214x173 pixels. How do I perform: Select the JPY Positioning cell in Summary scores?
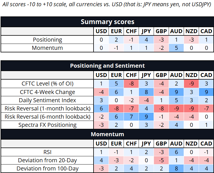146,40
